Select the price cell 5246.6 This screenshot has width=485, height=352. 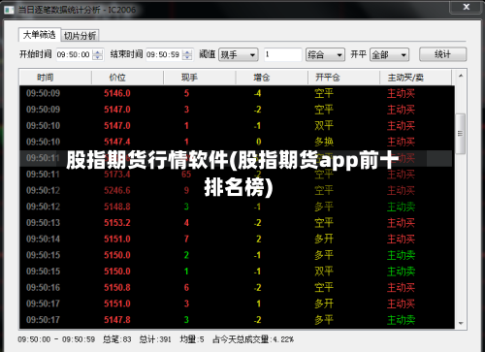coord(117,190)
